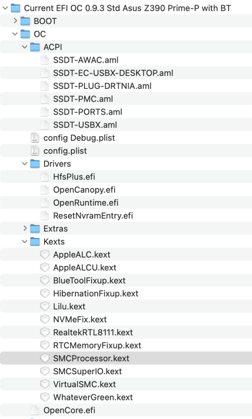Select the Extras folder name

click(x=56, y=228)
